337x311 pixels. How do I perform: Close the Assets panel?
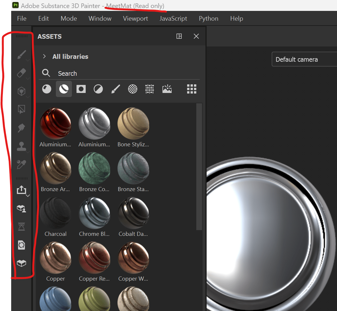click(196, 36)
